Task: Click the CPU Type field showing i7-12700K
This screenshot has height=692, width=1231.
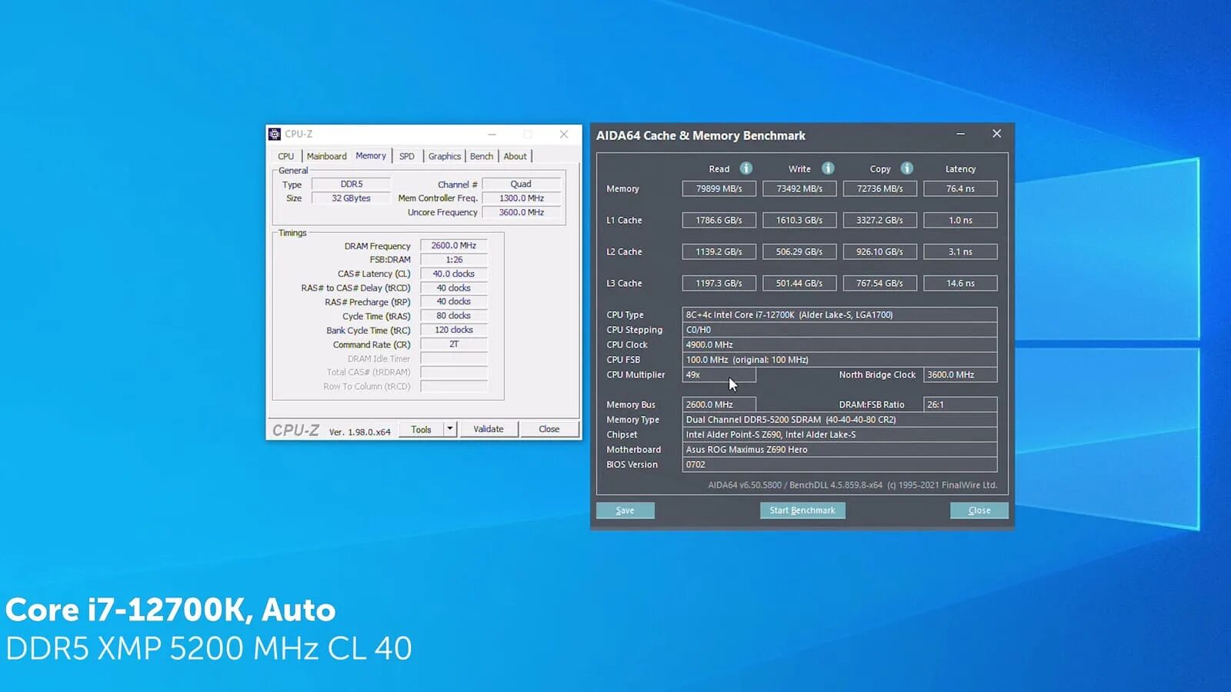Action: [839, 314]
